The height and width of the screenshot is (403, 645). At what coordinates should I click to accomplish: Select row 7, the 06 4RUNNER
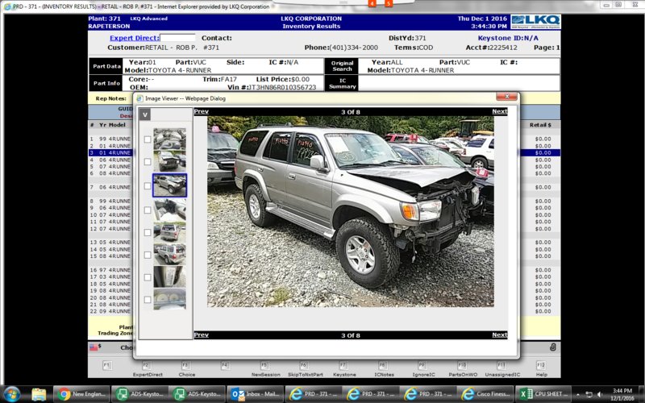click(x=110, y=187)
